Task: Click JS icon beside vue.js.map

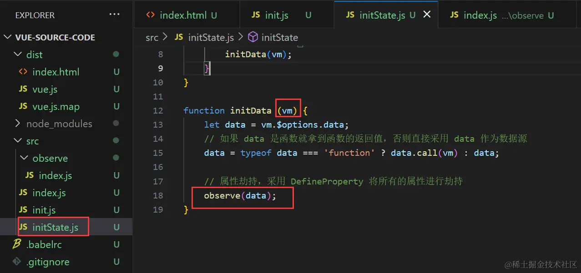Action: (x=23, y=106)
